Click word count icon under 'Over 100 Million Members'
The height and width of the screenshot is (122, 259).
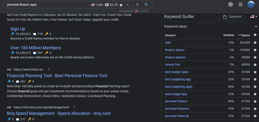coord(34,53)
